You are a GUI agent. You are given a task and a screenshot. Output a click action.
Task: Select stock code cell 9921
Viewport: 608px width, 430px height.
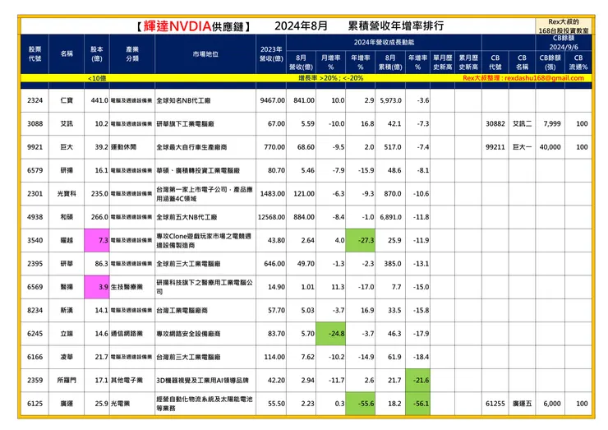(x=35, y=147)
